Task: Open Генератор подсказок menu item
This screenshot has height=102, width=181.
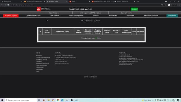Action: click(x=76, y=16)
